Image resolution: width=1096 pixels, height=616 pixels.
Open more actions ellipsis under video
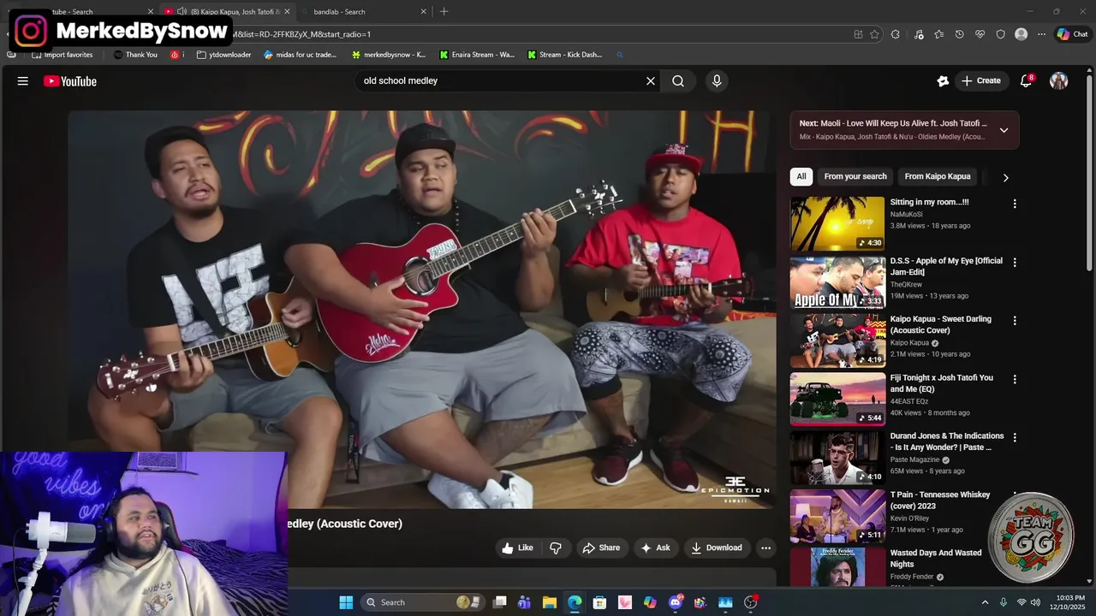point(766,548)
